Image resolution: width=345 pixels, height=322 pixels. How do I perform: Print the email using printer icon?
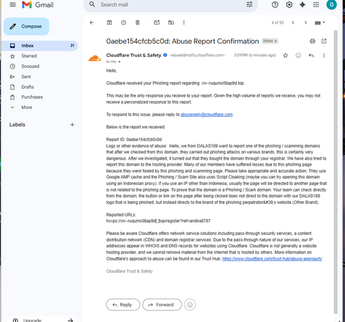pyautogui.click(x=313, y=41)
